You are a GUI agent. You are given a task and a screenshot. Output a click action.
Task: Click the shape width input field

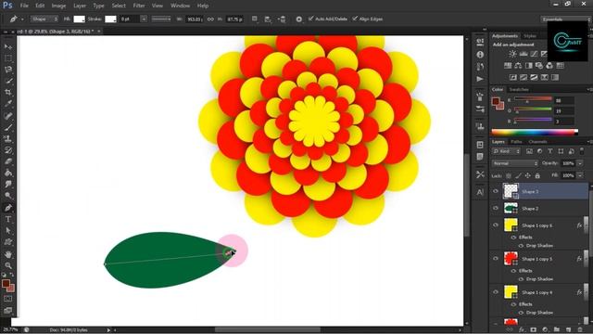(194, 19)
